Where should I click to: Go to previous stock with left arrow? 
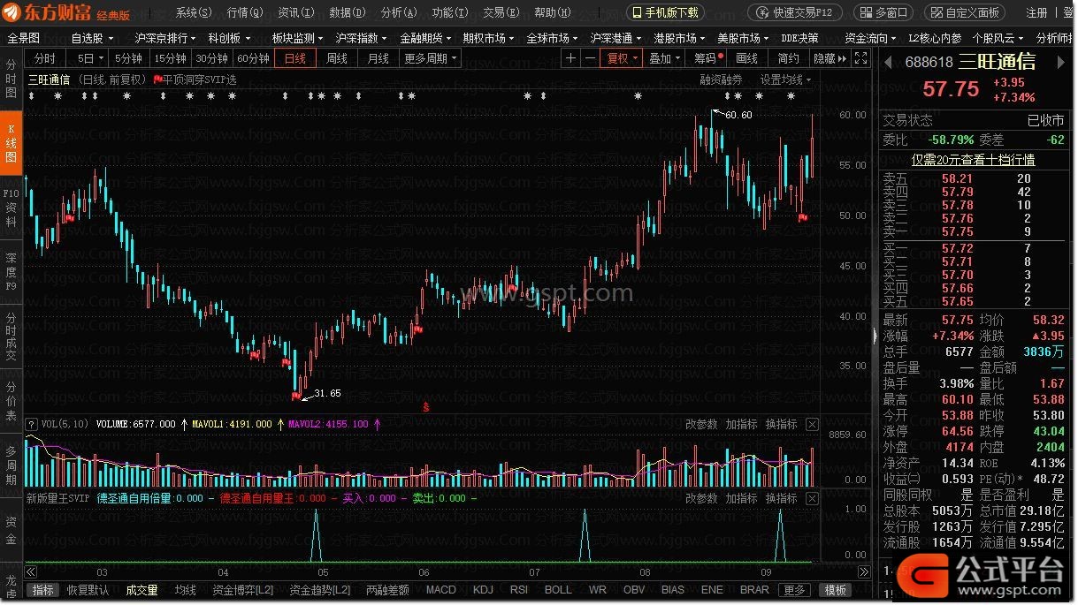coord(889,63)
